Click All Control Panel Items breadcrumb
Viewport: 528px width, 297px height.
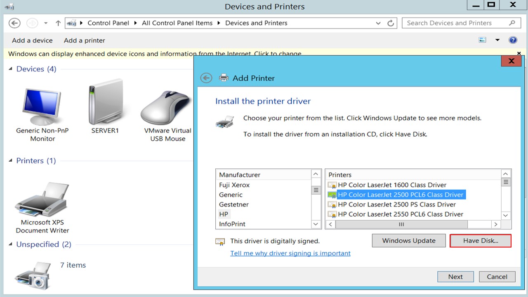(x=177, y=23)
